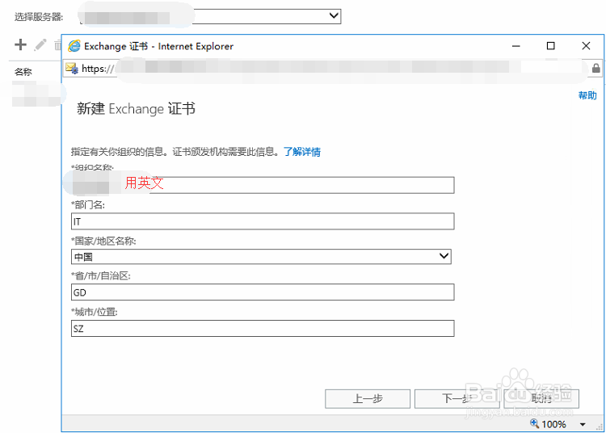
Task: Expand the country/region dropdown showing 中国
Action: click(444, 256)
